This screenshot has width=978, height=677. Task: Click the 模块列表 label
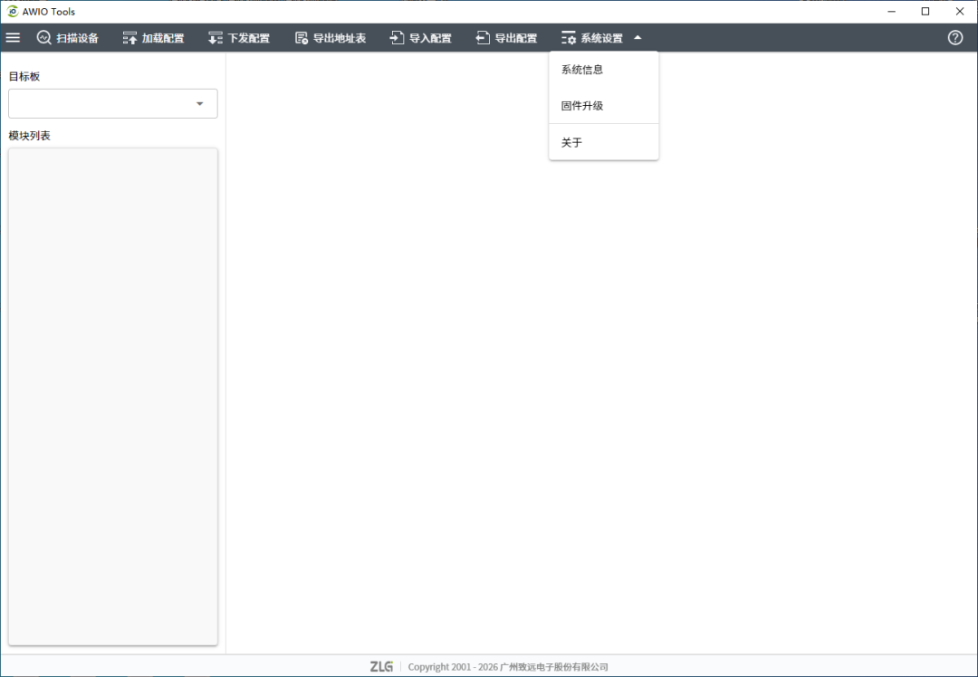(x=29, y=136)
